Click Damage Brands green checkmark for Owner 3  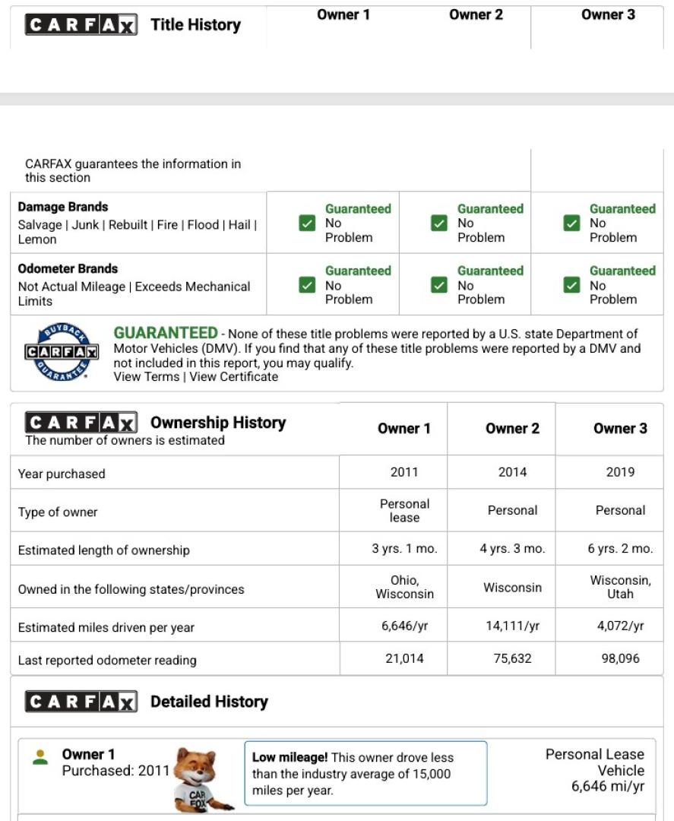571,223
